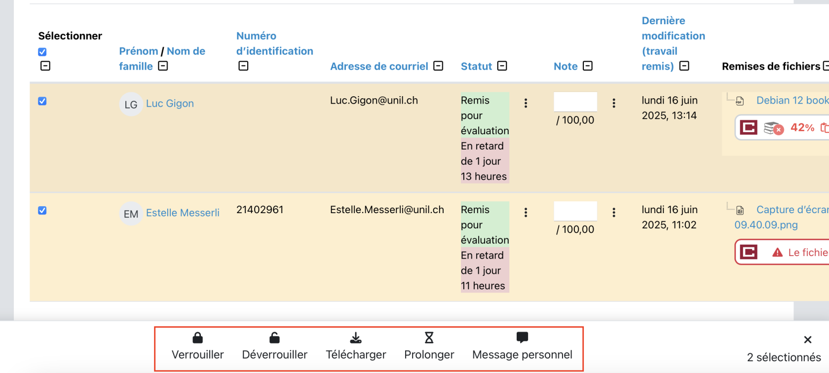Screen dimensions: 829x373
Task: Collapse the Adresse de courriel column
Action: pos(438,66)
